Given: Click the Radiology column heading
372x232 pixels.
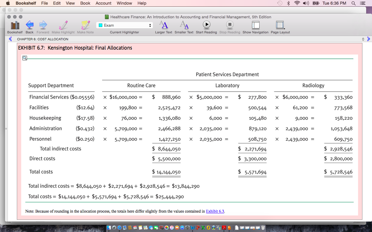Looking at the screenshot, I should click(313, 86).
